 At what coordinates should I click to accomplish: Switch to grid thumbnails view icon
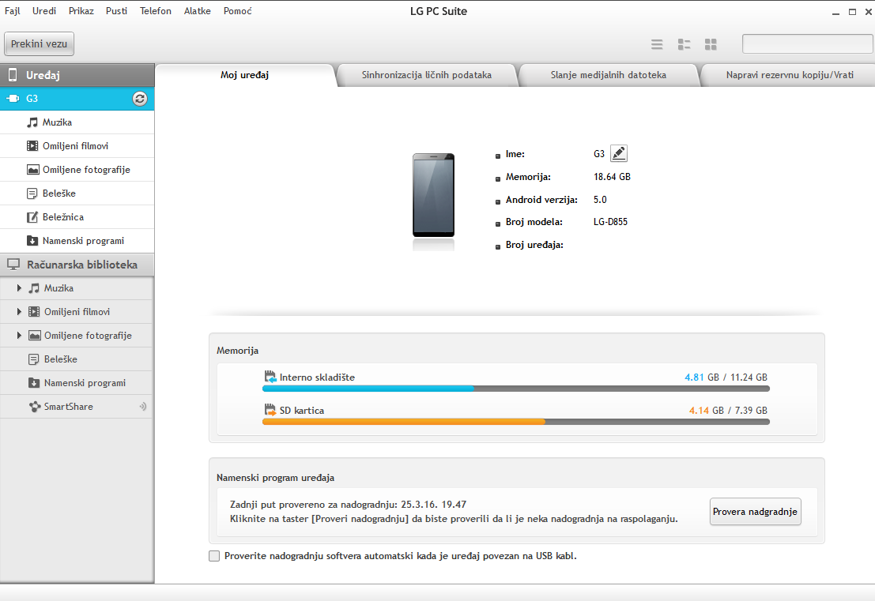click(711, 44)
